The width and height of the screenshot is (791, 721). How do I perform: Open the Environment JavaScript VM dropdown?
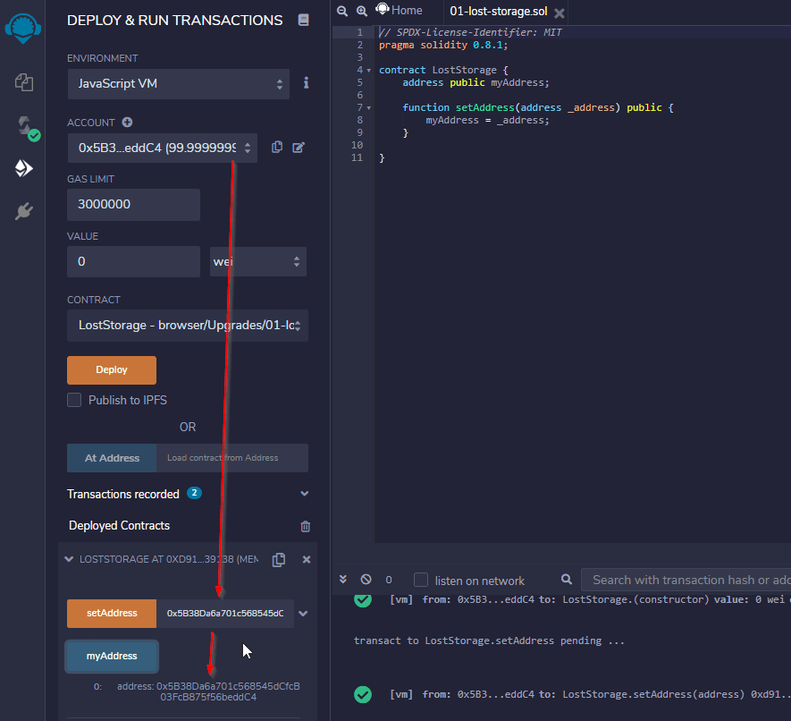(x=179, y=84)
